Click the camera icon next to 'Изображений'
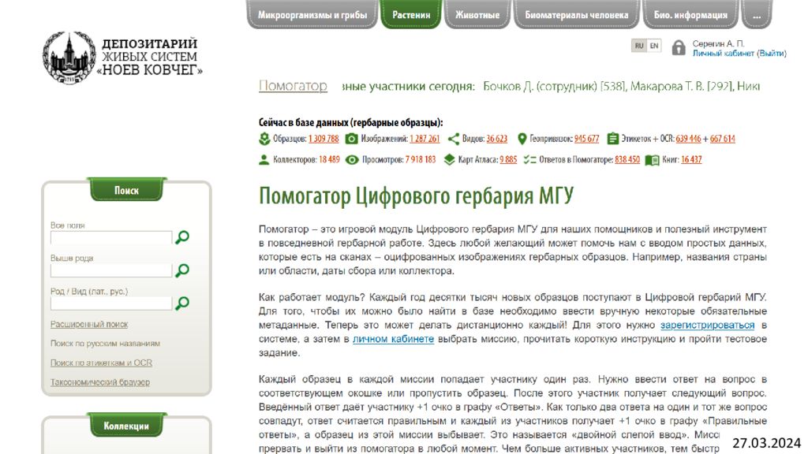The image size is (808, 454). pos(351,139)
